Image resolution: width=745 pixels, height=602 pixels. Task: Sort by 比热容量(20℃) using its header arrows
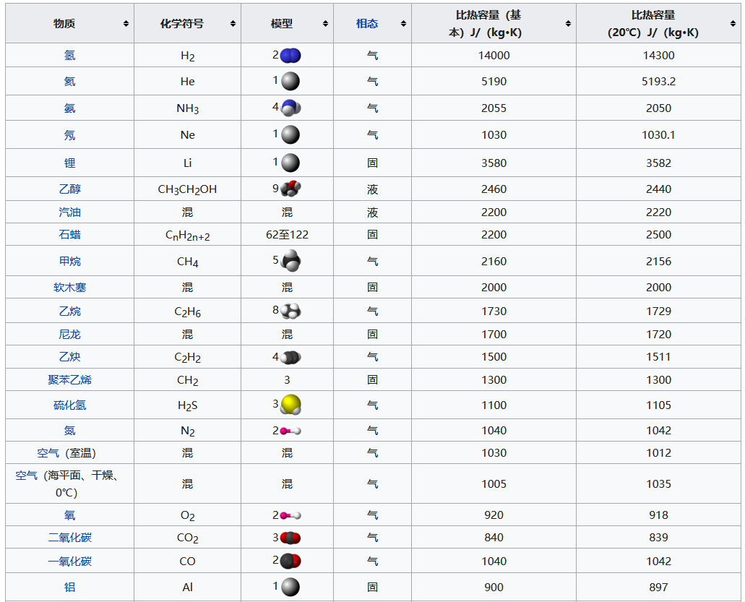pyautogui.click(x=733, y=23)
